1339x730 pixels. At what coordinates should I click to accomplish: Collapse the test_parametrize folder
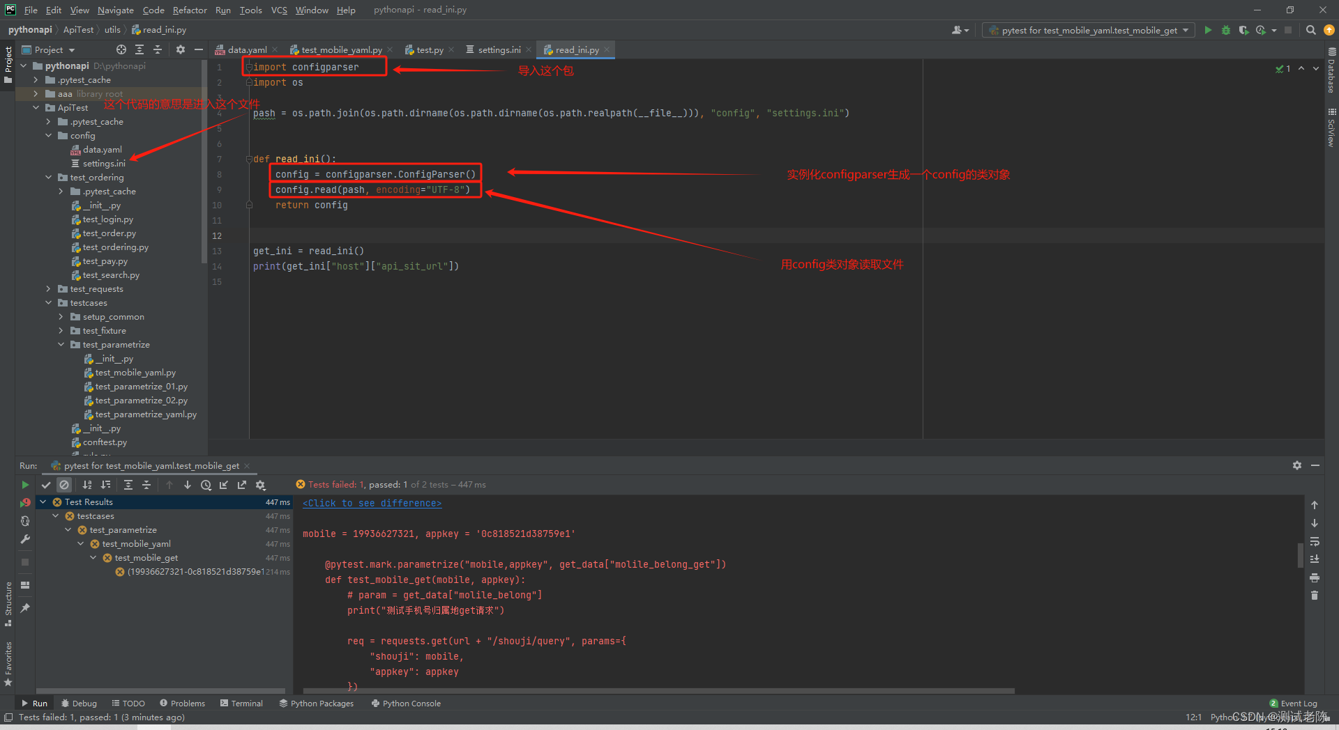[61, 344]
